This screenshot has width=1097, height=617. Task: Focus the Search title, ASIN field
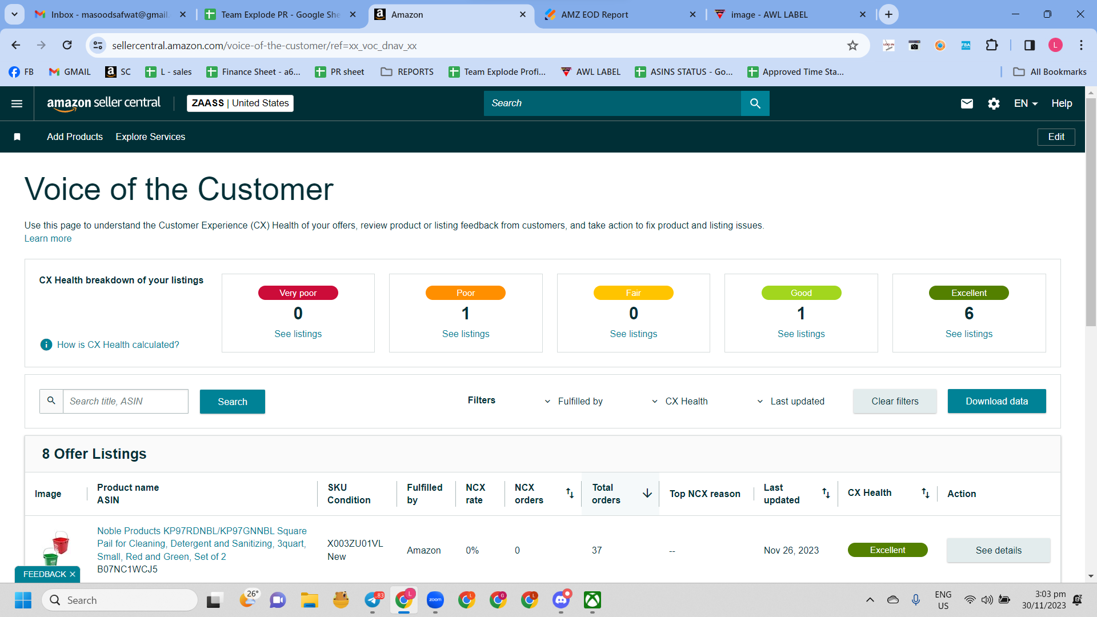point(125,401)
